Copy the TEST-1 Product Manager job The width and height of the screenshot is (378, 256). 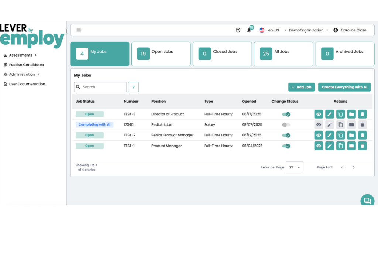click(x=340, y=146)
